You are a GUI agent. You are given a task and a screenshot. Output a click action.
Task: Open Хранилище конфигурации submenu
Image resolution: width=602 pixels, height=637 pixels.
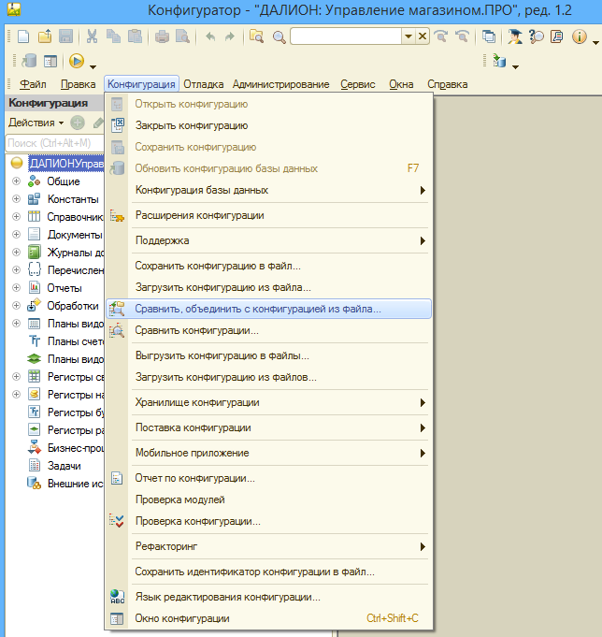(268, 402)
